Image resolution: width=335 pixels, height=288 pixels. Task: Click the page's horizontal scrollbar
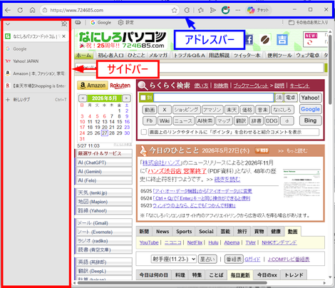[x=172, y=283]
